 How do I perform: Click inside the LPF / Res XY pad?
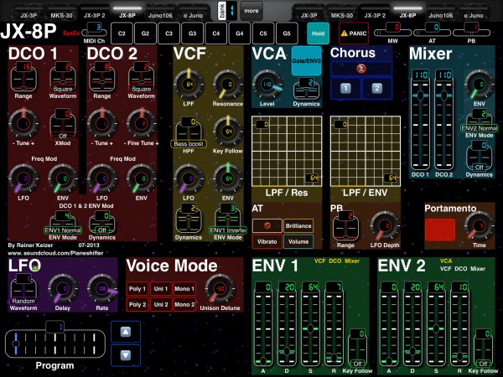[287, 151]
